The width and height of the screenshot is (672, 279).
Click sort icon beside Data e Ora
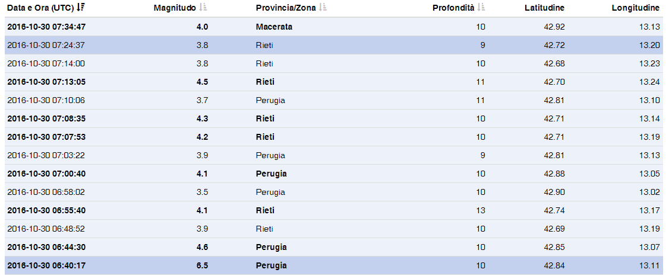pos(81,8)
